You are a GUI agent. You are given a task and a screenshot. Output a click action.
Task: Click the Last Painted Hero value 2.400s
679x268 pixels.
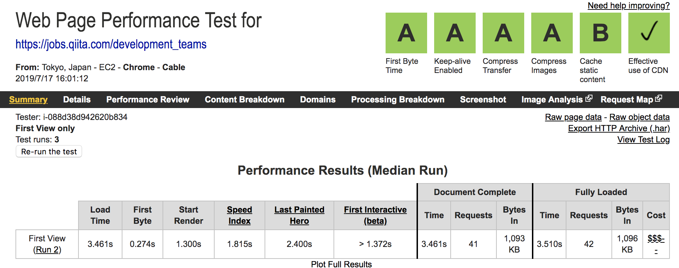(299, 244)
